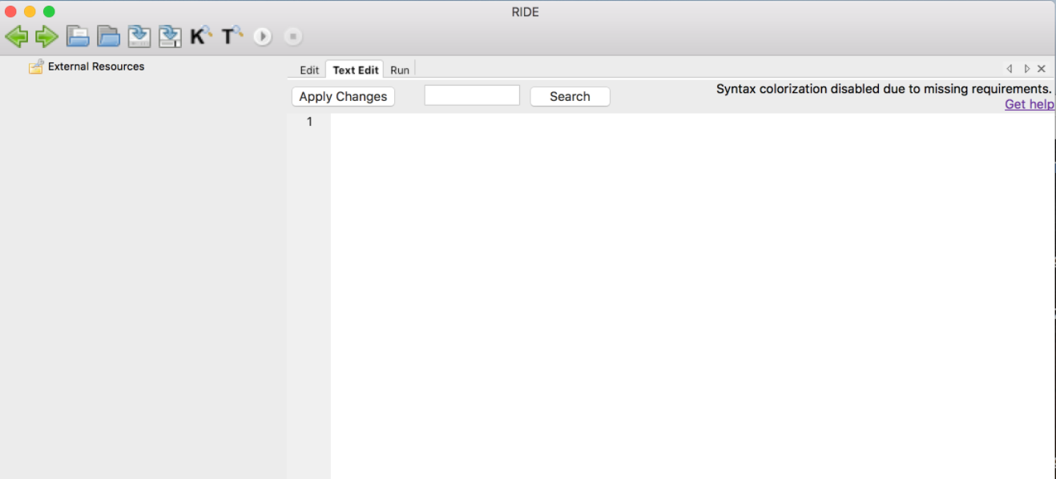The width and height of the screenshot is (1056, 479).
Task: Save all open files
Action: (169, 35)
